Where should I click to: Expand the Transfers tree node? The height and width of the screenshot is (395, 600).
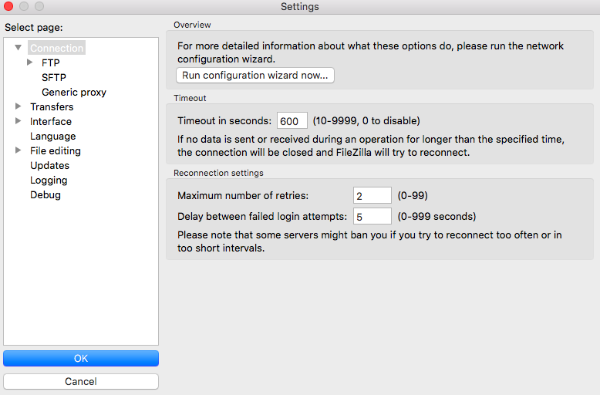pyautogui.click(x=18, y=106)
